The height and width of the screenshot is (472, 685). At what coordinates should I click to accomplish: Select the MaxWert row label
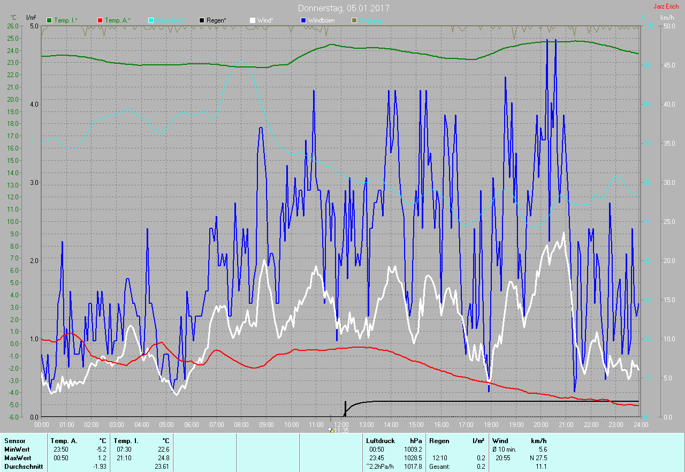tap(17, 458)
